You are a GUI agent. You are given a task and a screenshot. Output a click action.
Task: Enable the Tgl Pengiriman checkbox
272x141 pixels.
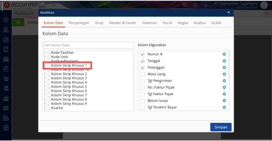point(142,81)
